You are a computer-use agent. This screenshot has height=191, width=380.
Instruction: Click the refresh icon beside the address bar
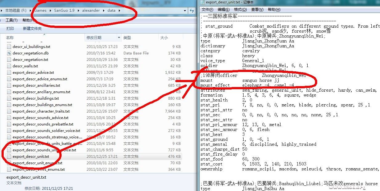pos(192,10)
